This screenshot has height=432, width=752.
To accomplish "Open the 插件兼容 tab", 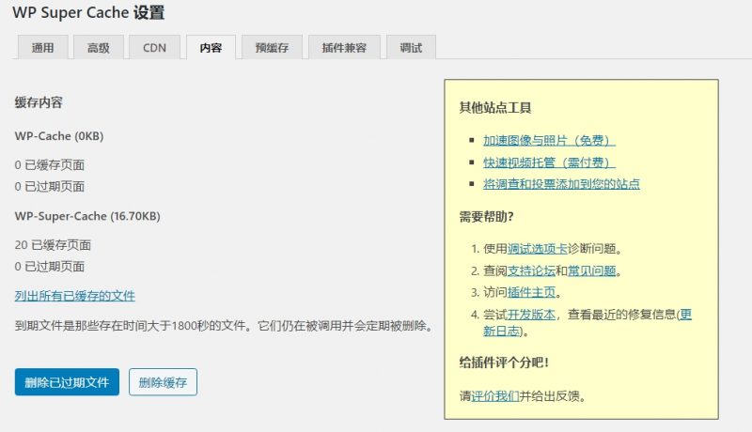I will (344, 47).
